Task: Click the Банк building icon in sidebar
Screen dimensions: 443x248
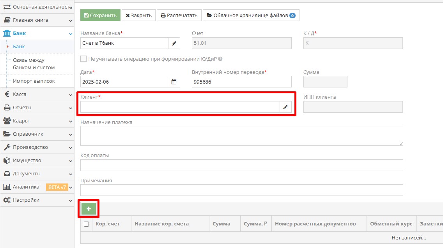Action: click(7, 33)
